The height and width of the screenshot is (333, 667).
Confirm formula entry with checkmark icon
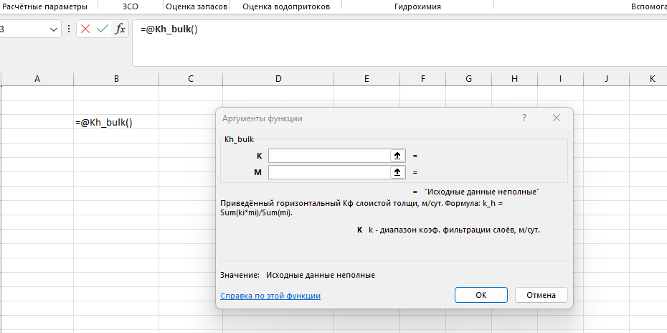[x=102, y=29]
